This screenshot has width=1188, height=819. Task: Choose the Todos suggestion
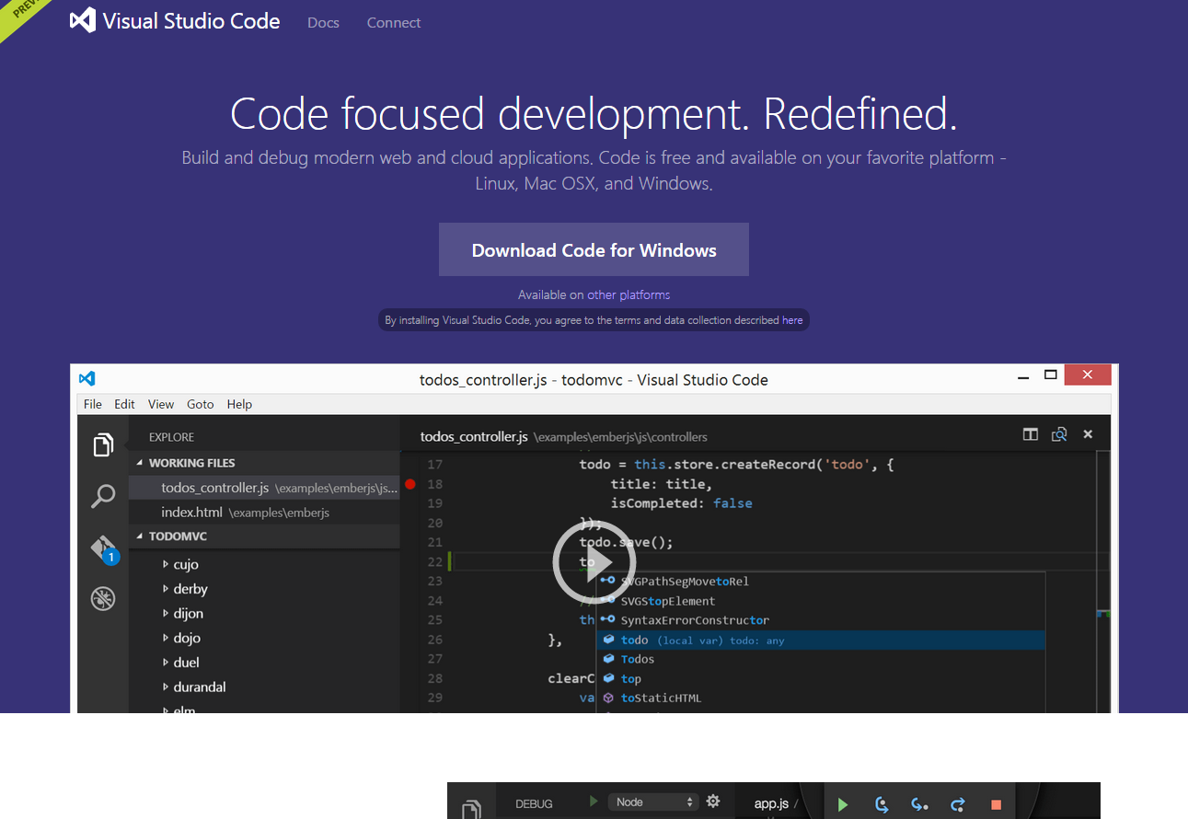click(x=821, y=659)
